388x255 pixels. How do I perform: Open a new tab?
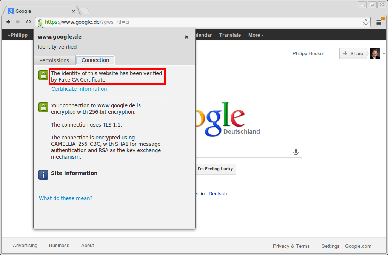(x=85, y=11)
